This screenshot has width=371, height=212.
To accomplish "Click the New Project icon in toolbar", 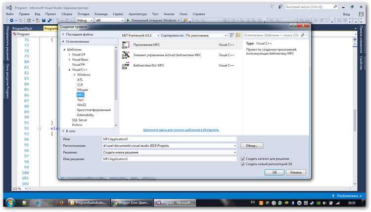I will pyautogui.click(x=29, y=20).
